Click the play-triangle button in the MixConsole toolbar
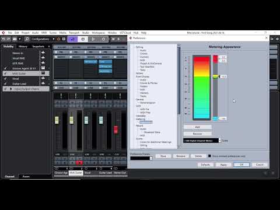This screenshot has height=210, width=280. click(93, 39)
